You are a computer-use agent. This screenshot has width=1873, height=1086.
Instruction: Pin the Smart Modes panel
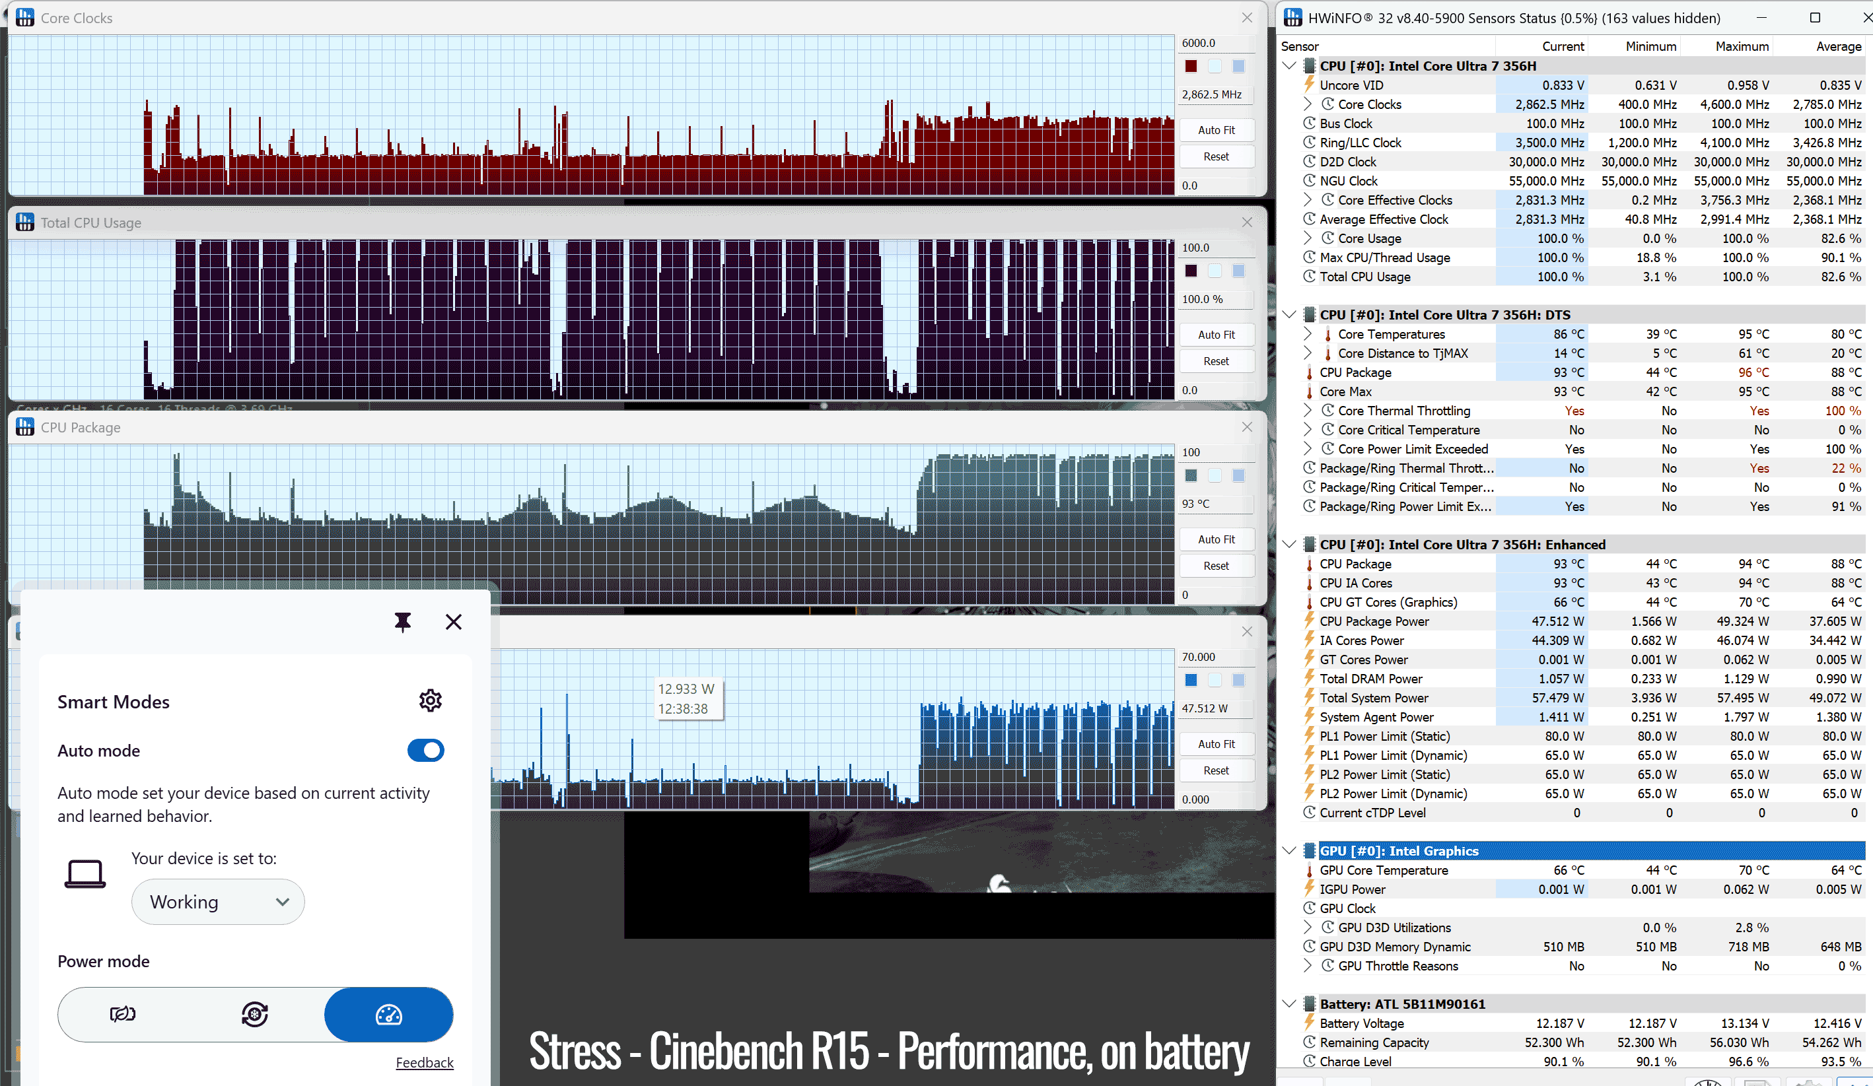[x=403, y=622]
